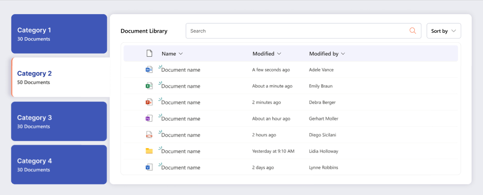The width and height of the screenshot is (483, 195).
Task: Click the Word file icon in Adele Vance's row
Action: tap(149, 70)
